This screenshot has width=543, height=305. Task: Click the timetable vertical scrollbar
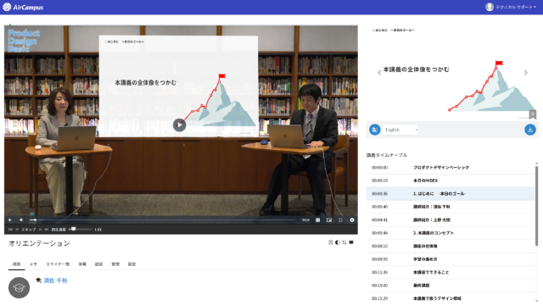pos(537,206)
